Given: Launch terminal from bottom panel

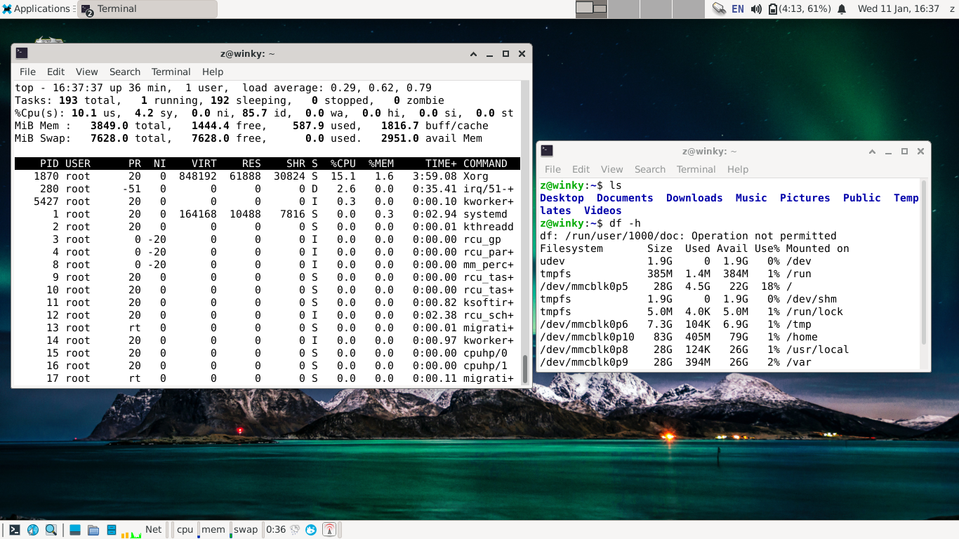Looking at the screenshot, I should [14, 530].
